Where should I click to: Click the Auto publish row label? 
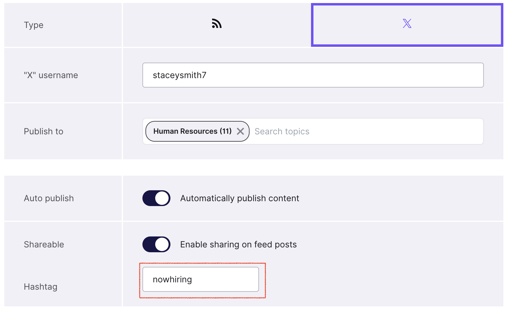click(49, 198)
